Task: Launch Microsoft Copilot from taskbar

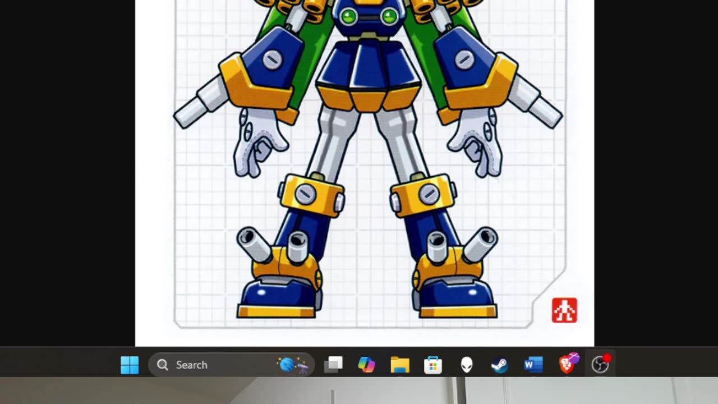Action: [366, 365]
